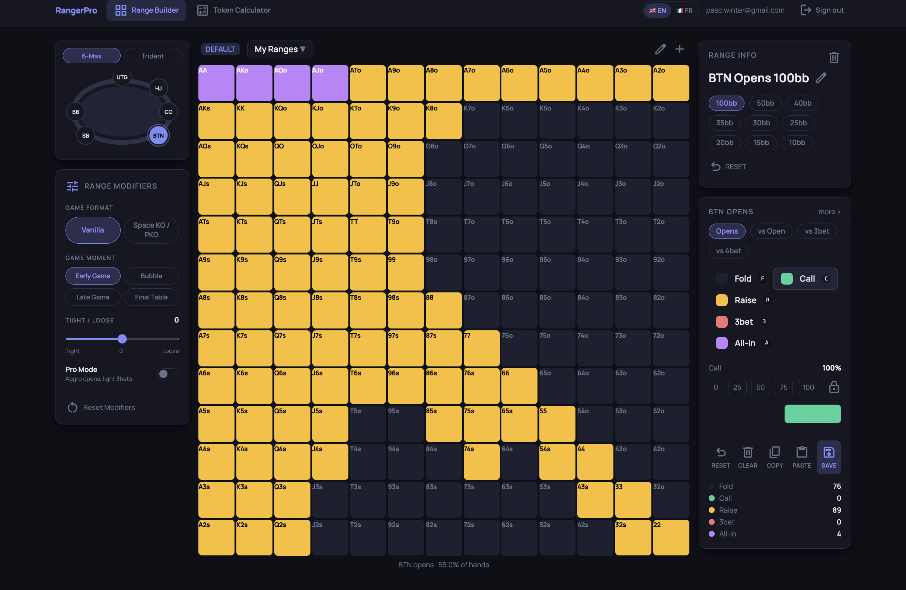The height and width of the screenshot is (590, 906).
Task: Expand the more options in BTN OPENS
Action: coord(830,212)
